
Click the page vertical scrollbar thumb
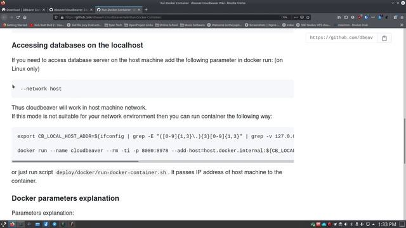click(405, 141)
